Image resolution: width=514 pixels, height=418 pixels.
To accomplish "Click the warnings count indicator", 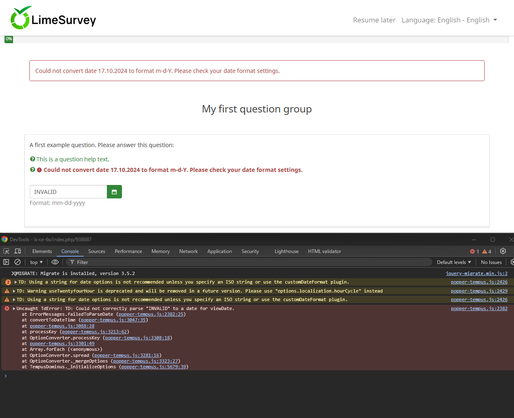I will pyautogui.click(x=487, y=251).
